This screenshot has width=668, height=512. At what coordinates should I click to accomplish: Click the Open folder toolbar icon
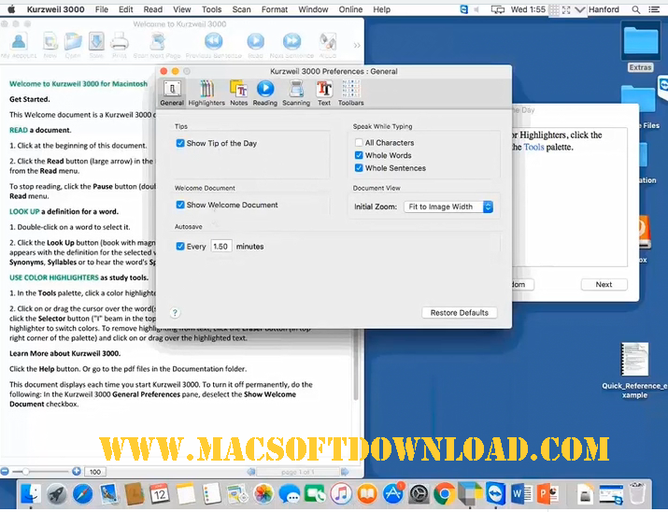pyautogui.click(x=73, y=45)
